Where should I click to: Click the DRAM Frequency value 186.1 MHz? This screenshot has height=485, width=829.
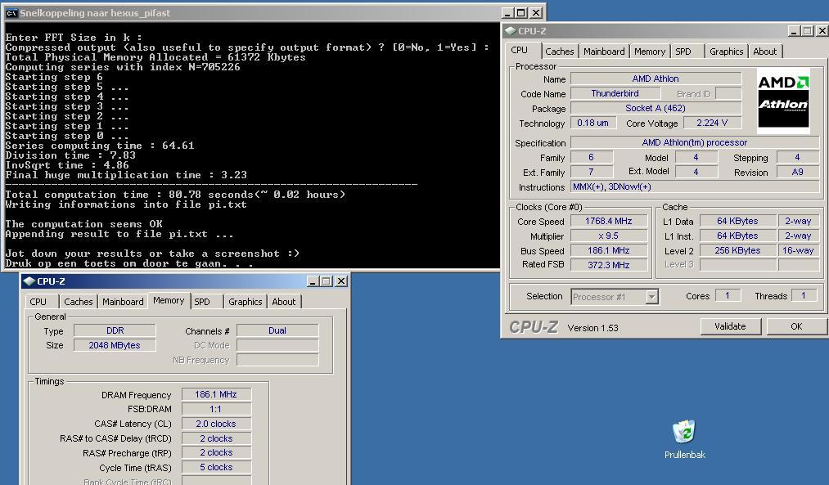coord(216,395)
